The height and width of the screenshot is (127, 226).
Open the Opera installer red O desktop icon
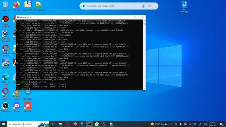pyautogui.click(x=6, y=50)
